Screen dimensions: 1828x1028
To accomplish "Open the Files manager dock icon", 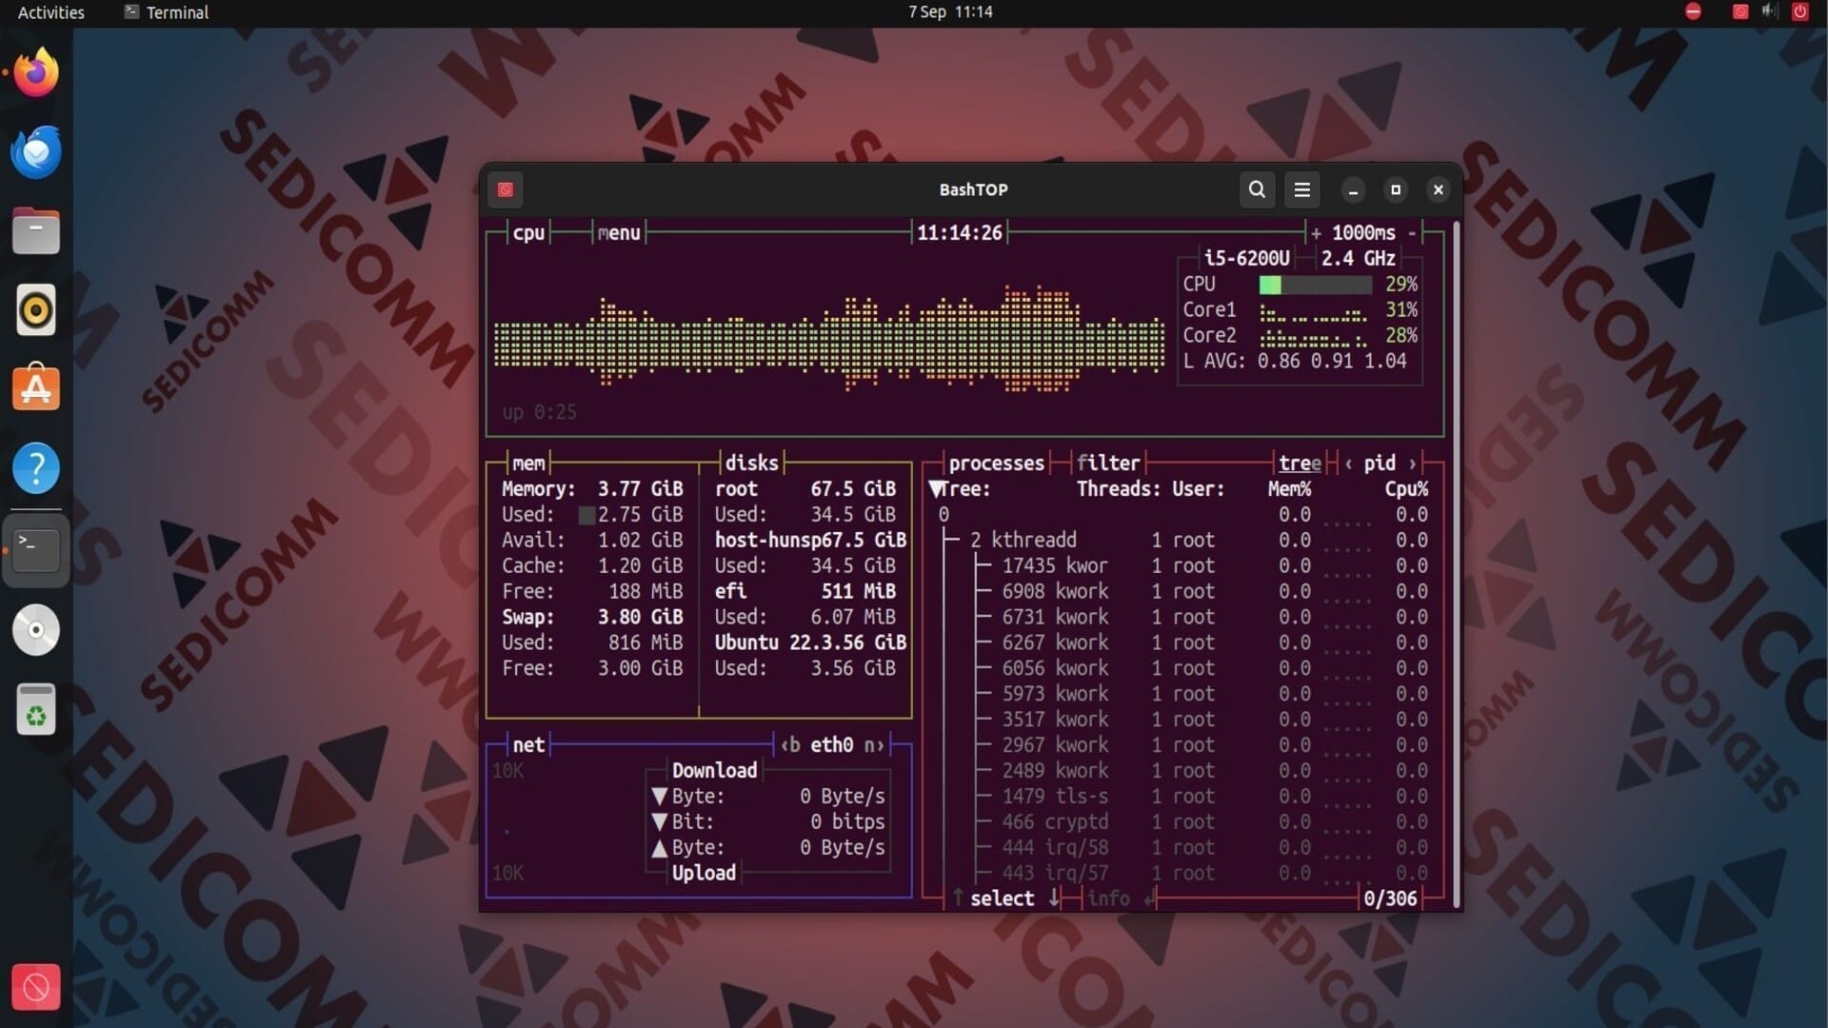I will point(36,231).
